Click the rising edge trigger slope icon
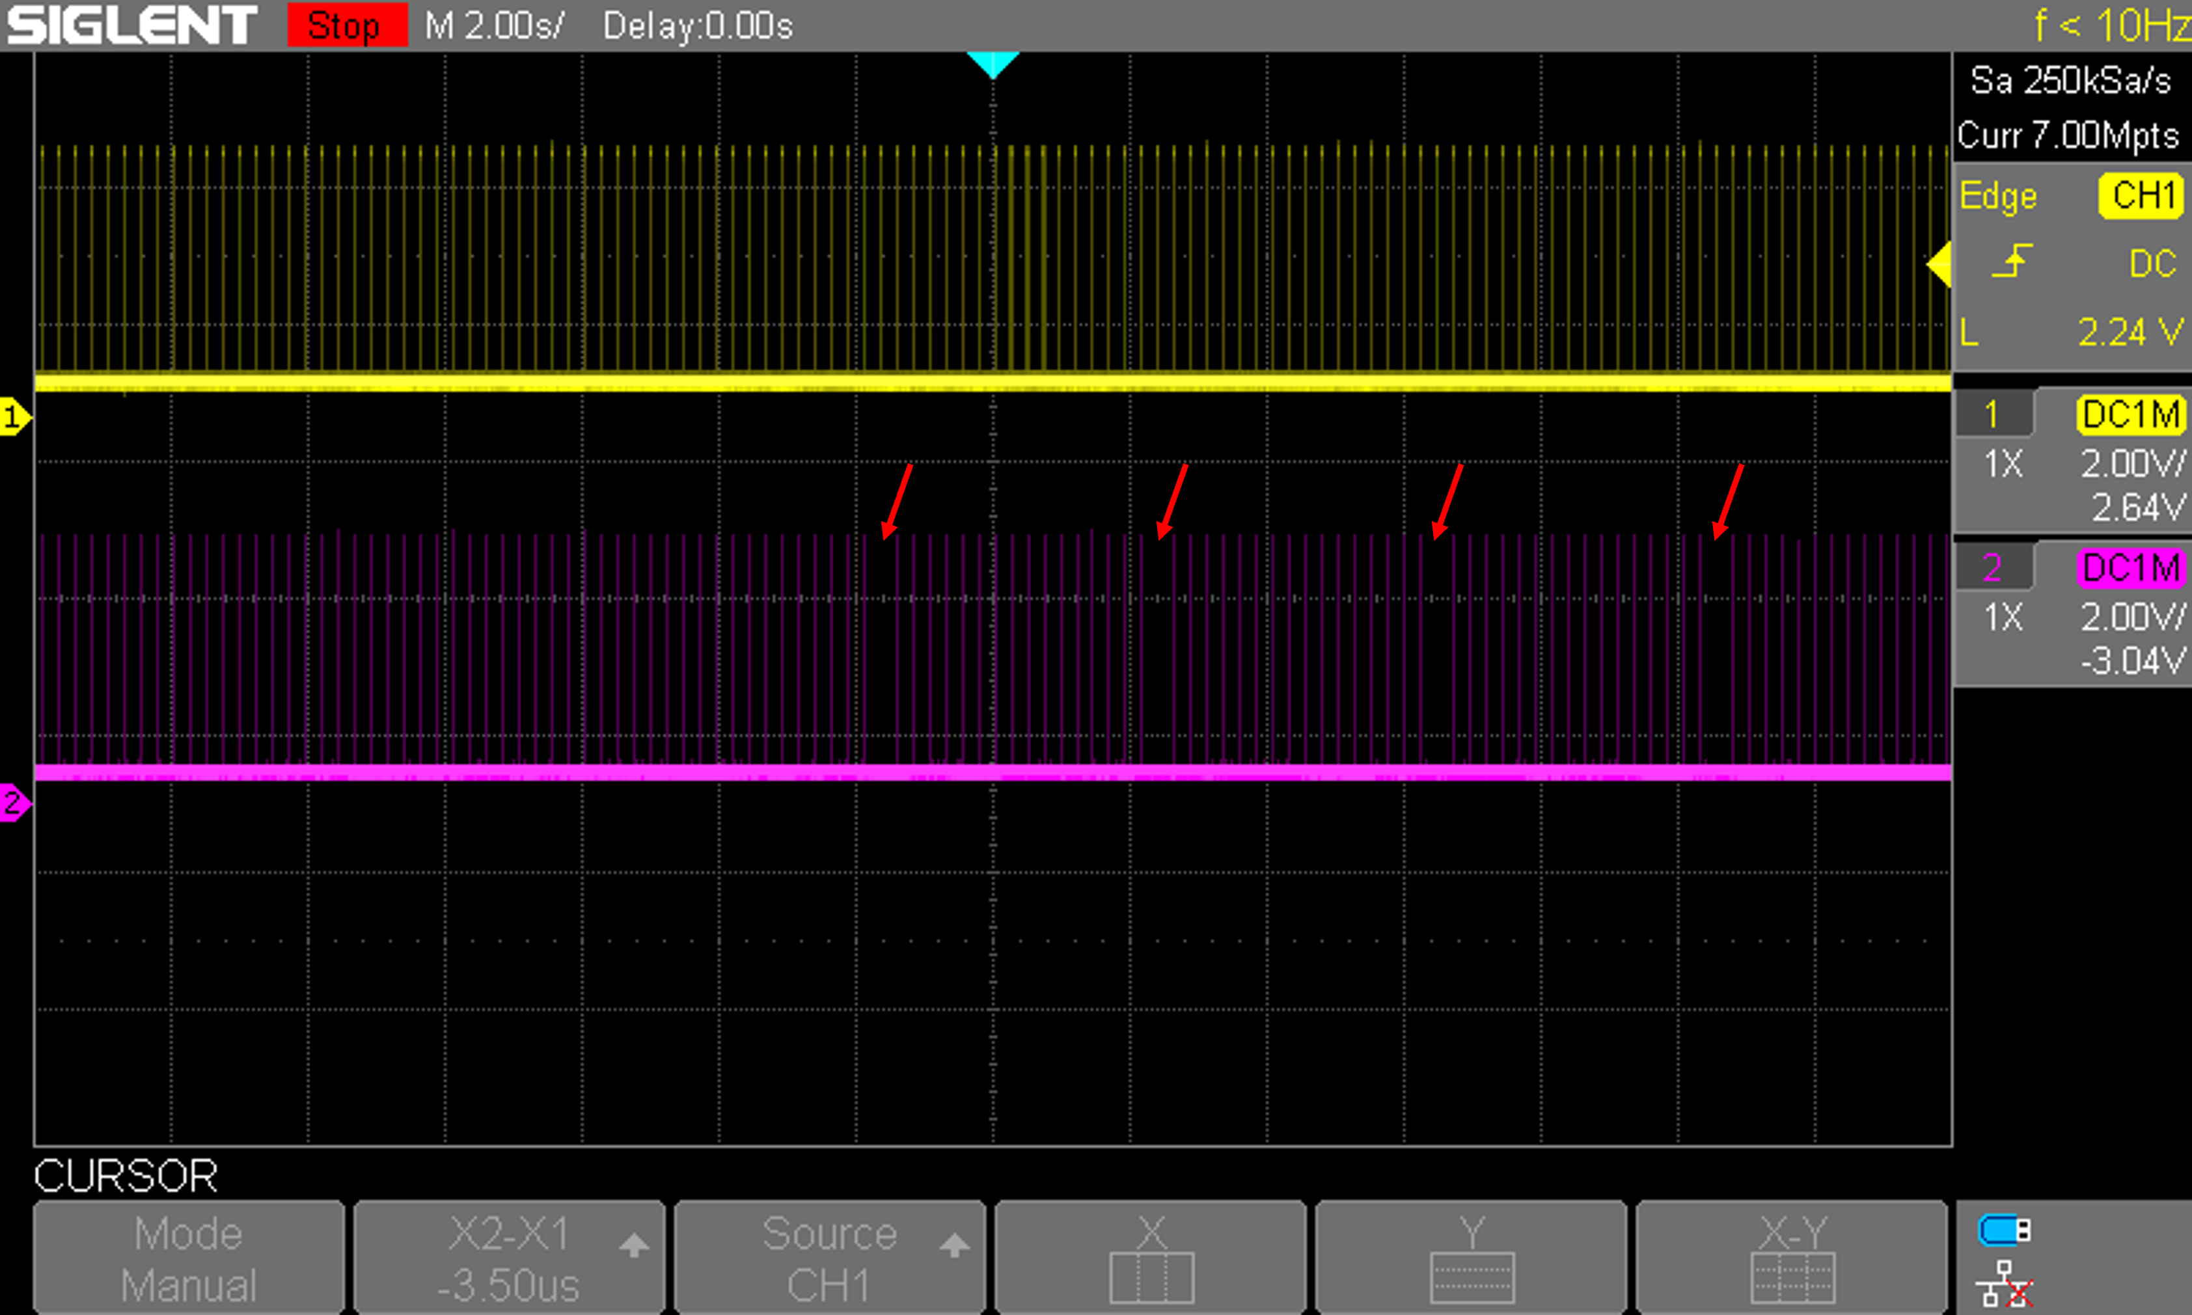Viewport: 2192px width, 1315px height. 2012,262
